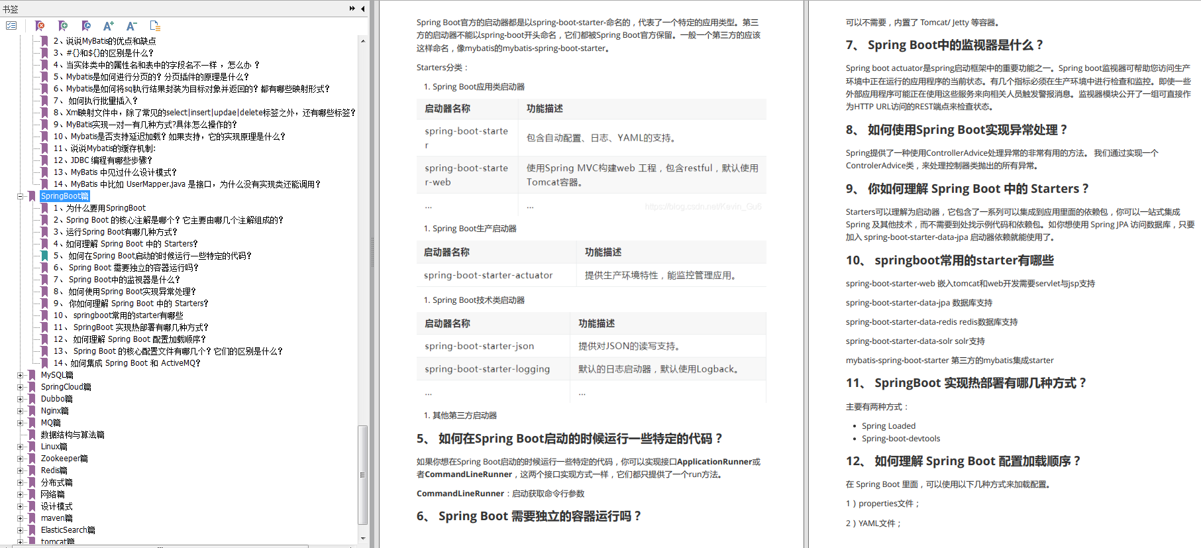1201x548 pixels.
Task: Click the double-arrow panel overflow icon
Action: coord(352,9)
